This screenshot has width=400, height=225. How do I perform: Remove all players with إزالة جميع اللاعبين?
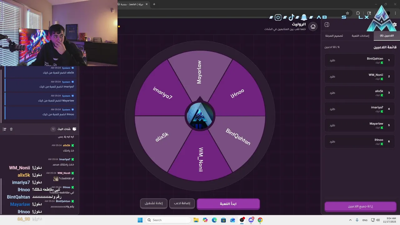pyautogui.click(x=360, y=207)
